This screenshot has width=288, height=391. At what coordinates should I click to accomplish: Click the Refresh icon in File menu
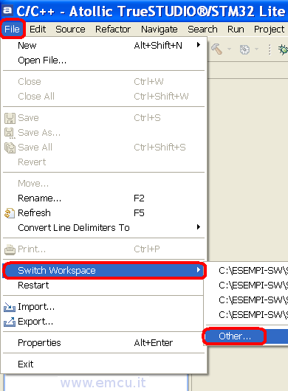(10, 213)
